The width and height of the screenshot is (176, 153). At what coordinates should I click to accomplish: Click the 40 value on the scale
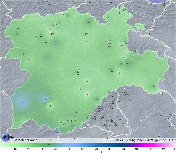point(55,149)
